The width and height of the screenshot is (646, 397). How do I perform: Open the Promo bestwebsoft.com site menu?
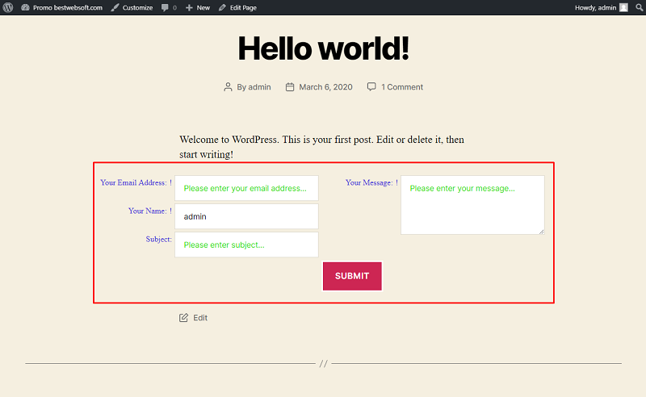[x=62, y=7]
